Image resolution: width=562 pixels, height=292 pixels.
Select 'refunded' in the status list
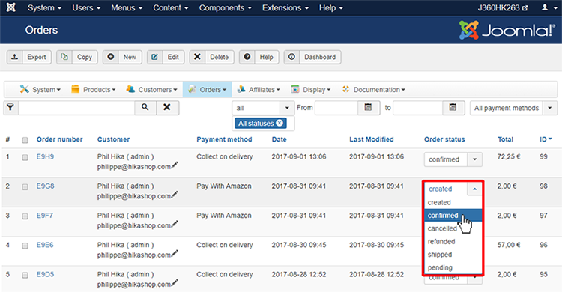tap(453, 242)
